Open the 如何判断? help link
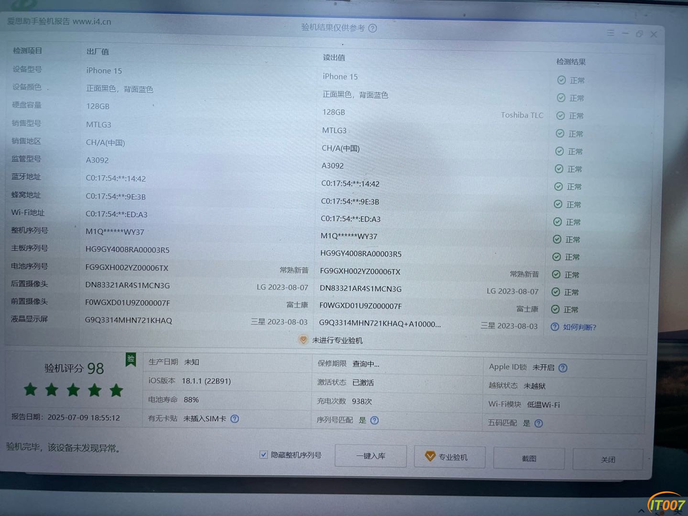This screenshot has width=688, height=516. click(x=580, y=327)
